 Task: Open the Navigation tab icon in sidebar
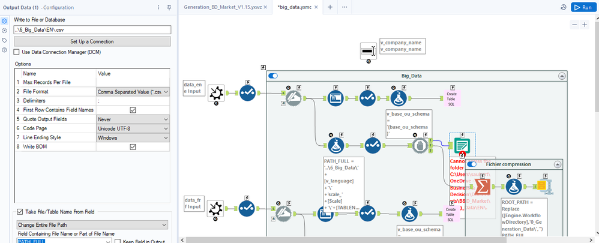(5, 31)
